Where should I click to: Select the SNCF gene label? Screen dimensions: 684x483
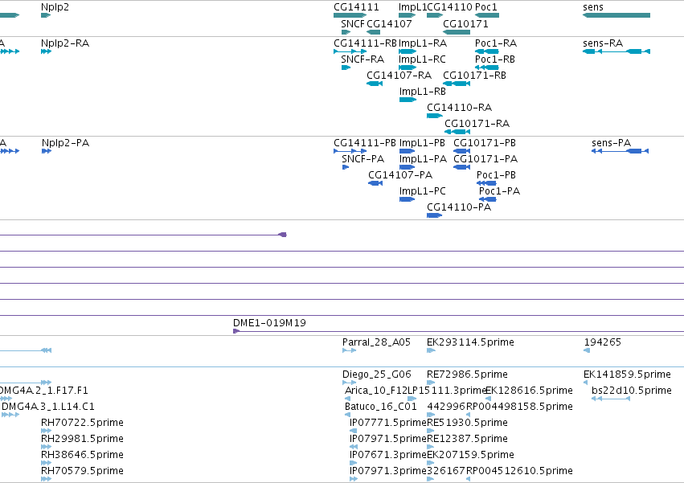pyautogui.click(x=353, y=23)
